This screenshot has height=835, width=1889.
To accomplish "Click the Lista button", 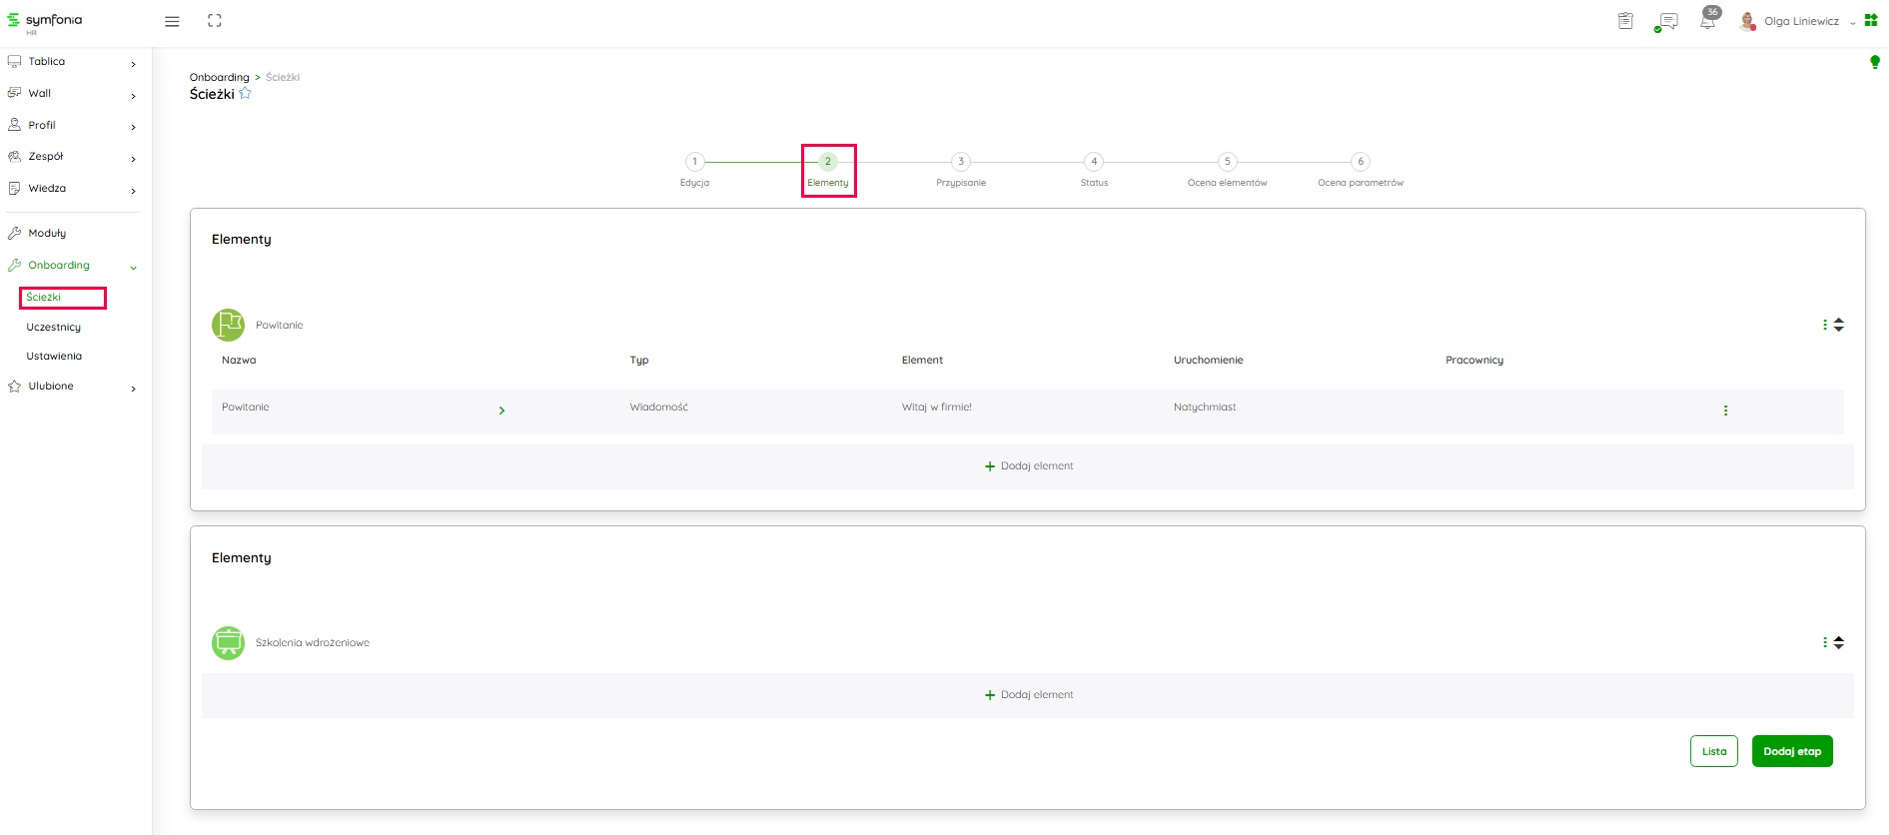I will [1713, 751].
